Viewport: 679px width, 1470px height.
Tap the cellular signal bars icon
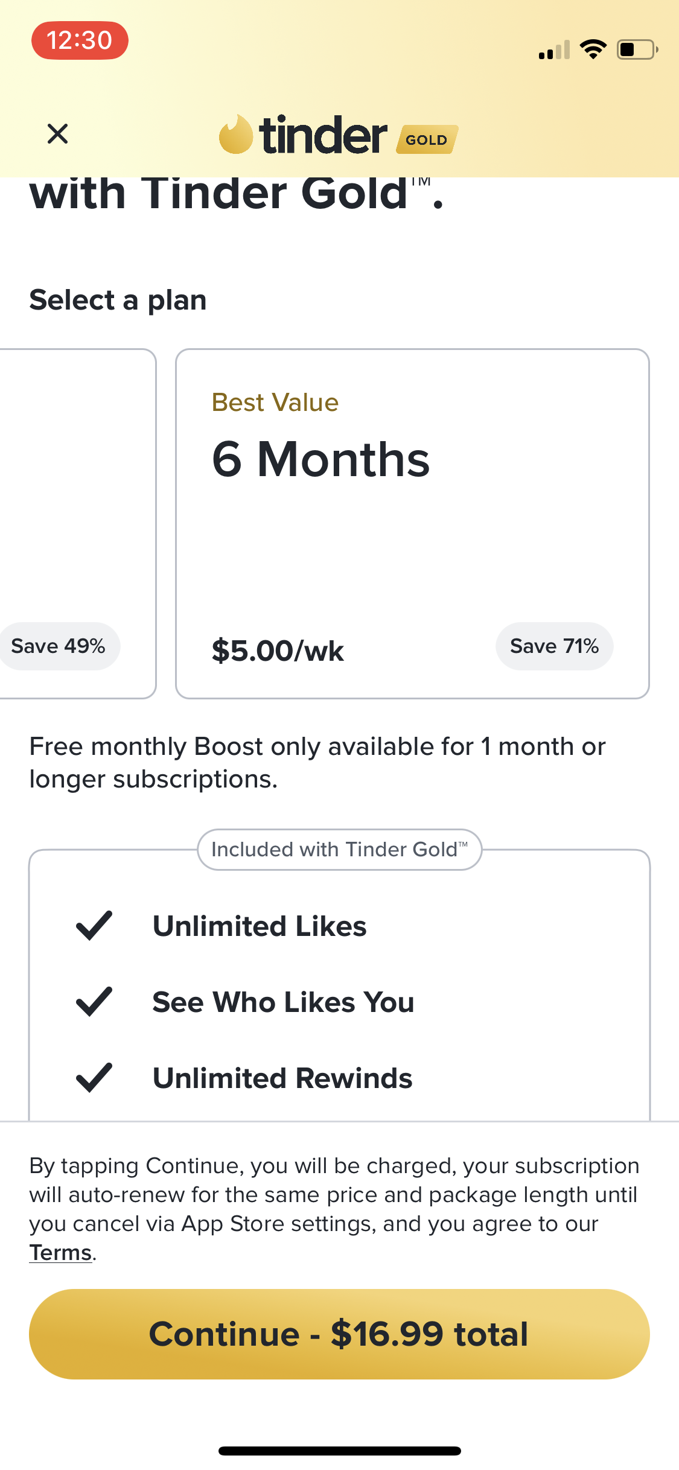554,51
